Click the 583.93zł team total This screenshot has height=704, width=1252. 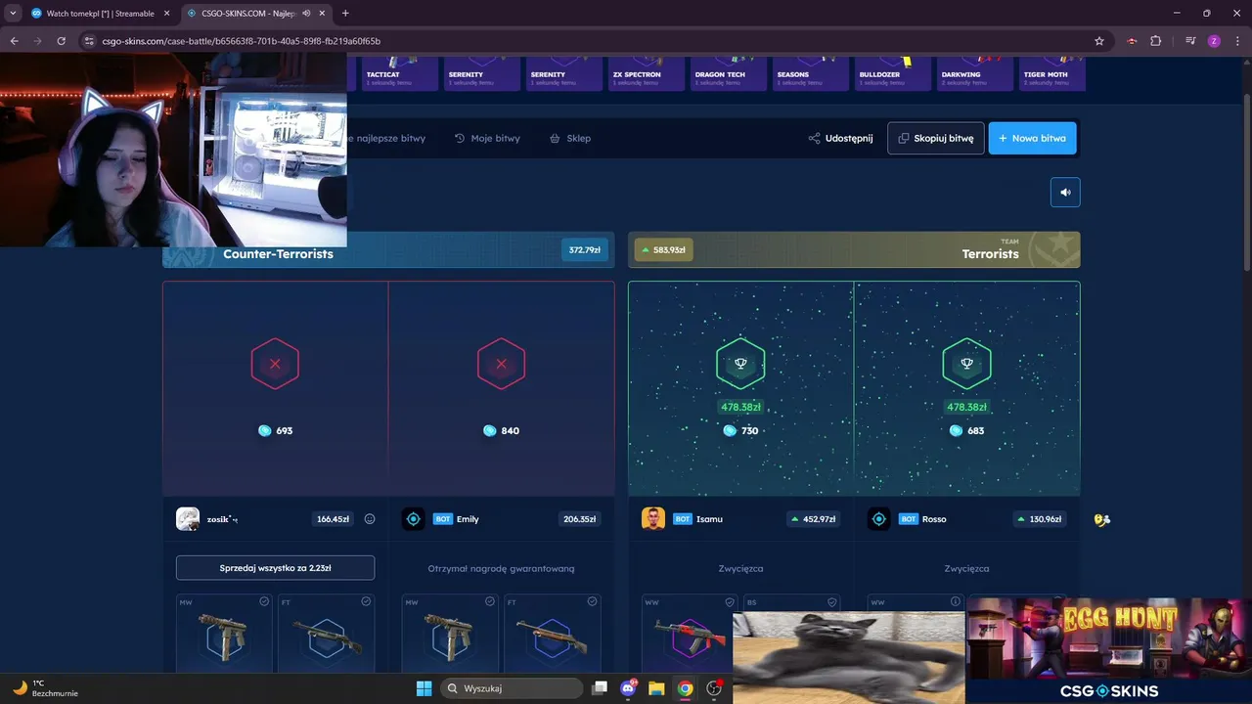tap(663, 249)
